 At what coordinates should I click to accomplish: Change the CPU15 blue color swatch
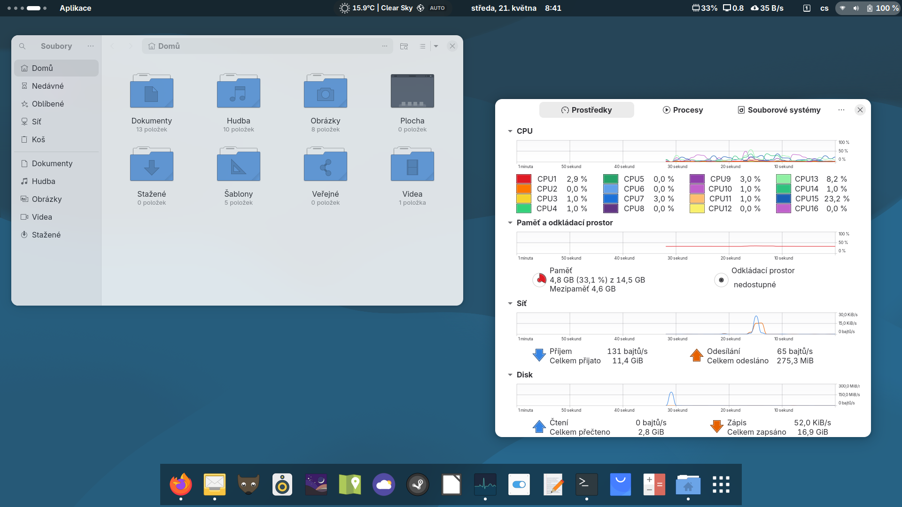click(x=784, y=199)
